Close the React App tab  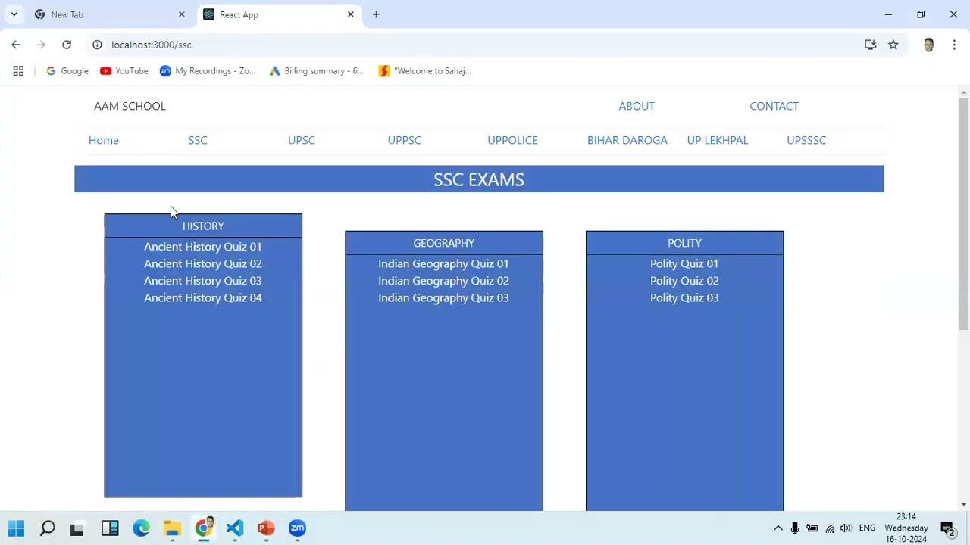(350, 14)
